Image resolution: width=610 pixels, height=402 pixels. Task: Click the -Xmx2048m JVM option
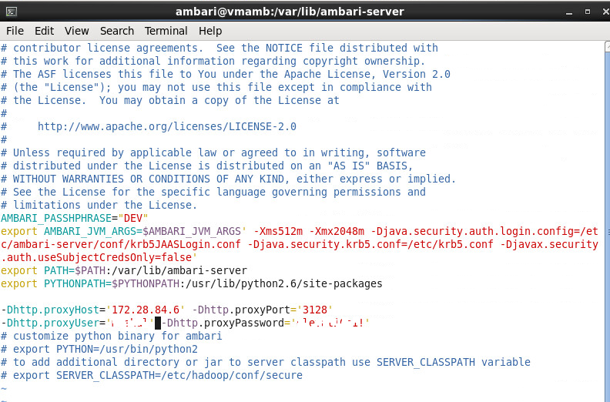337,231
